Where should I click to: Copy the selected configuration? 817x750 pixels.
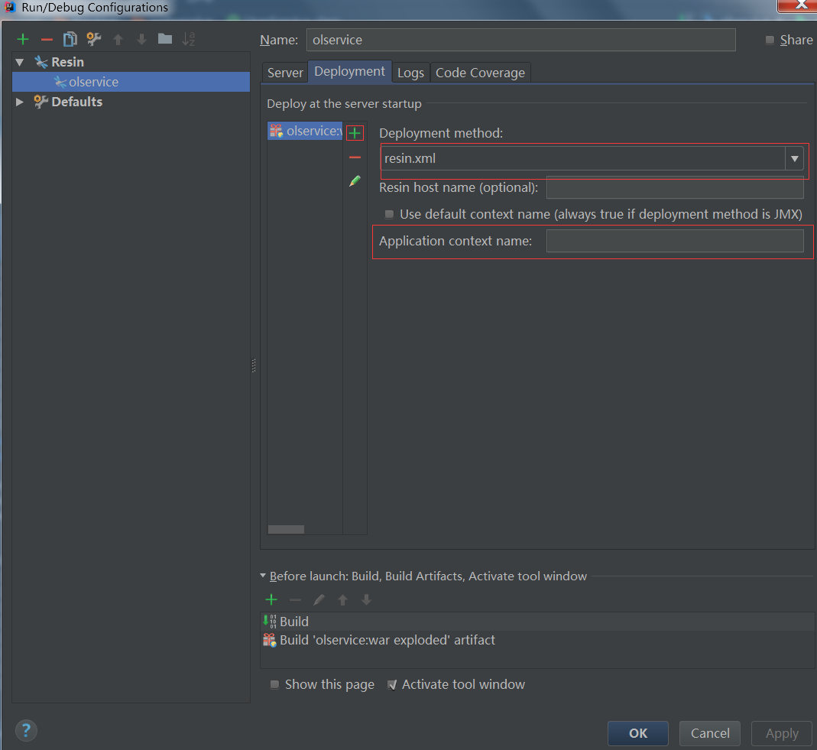point(70,40)
